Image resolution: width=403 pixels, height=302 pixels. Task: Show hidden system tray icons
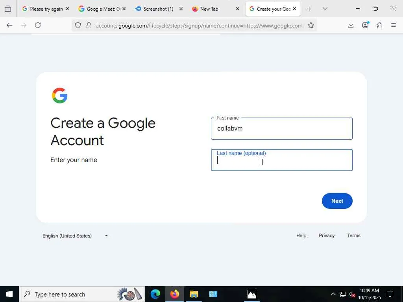pos(333,294)
